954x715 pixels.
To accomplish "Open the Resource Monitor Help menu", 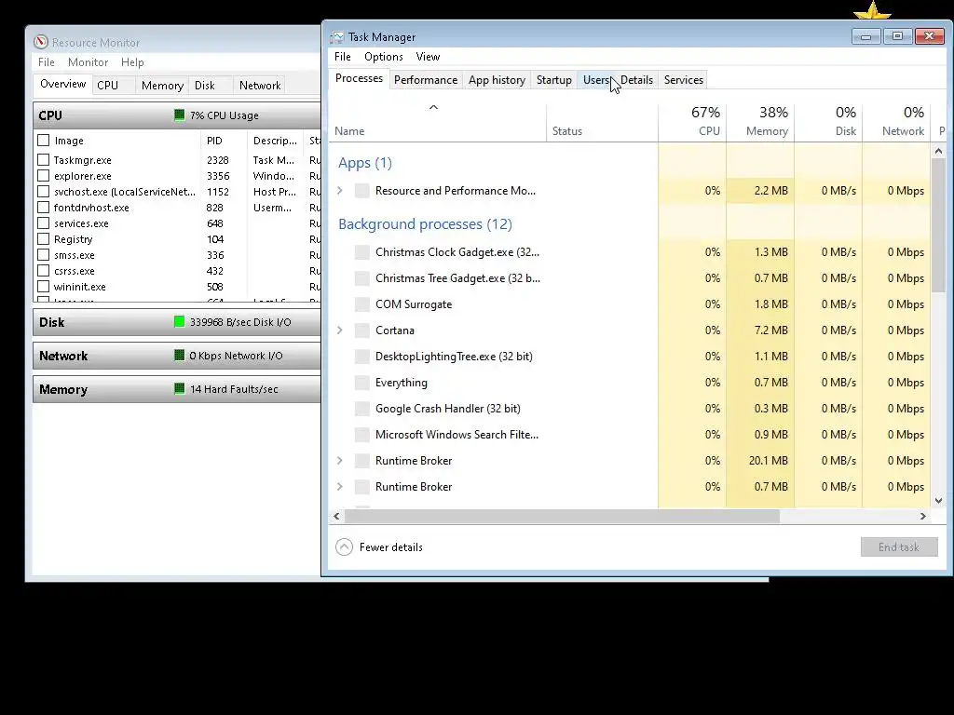I will point(132,62).
